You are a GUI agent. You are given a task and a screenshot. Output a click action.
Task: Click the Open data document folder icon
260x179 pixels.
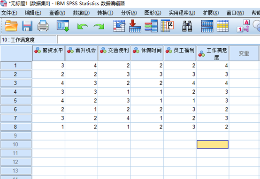pyautogui.click(x=11, y=26)
